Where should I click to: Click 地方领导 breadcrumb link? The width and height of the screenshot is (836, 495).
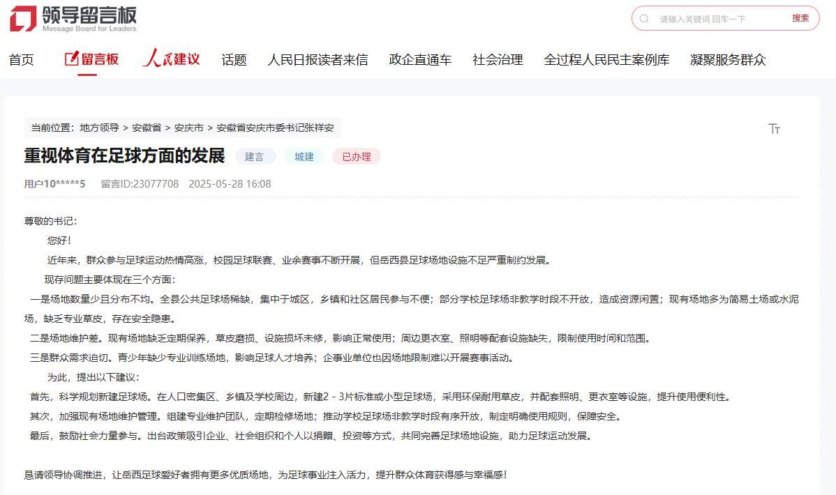pyautogui.click(x=99, y=128)
